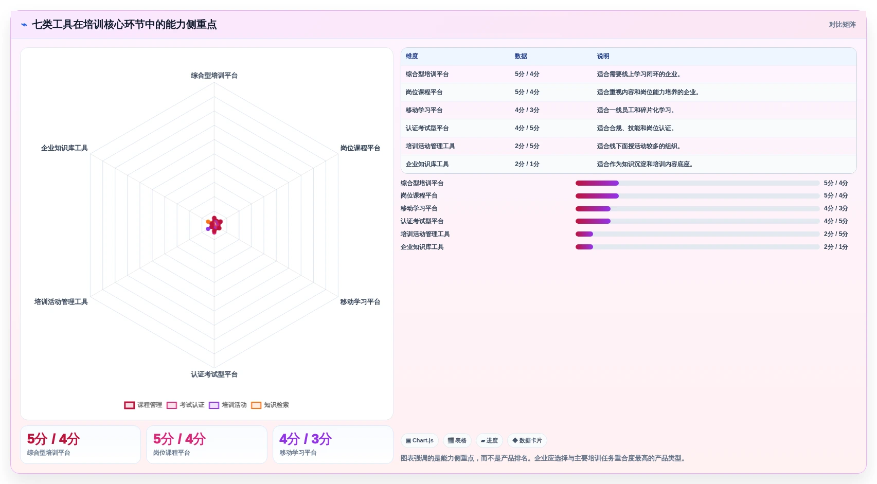Toggle the 考试认证 legend swatch
This screenshot has width=877, height=484.
pyautogui.click(x=172, y=405)
